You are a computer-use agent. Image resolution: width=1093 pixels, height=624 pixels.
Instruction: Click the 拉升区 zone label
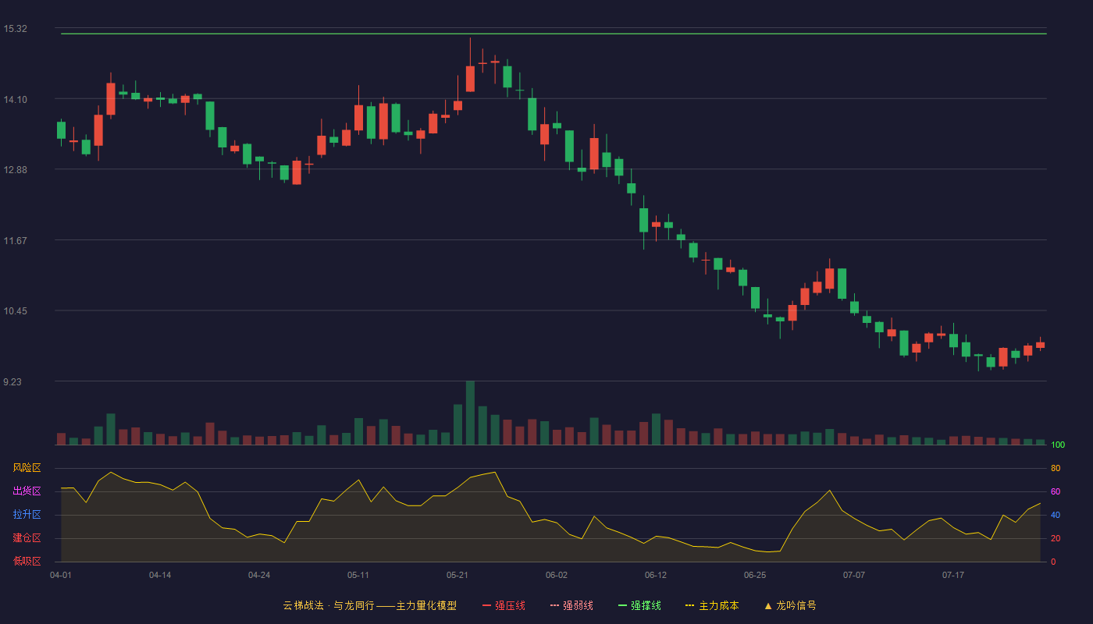click(x=27, y=515)
